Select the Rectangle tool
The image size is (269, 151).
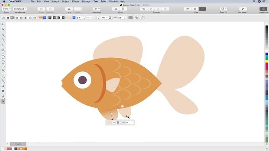pyautogui.click(x=3, y=55)
